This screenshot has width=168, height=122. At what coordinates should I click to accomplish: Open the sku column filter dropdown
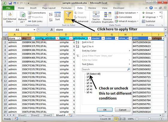(33, 38)
